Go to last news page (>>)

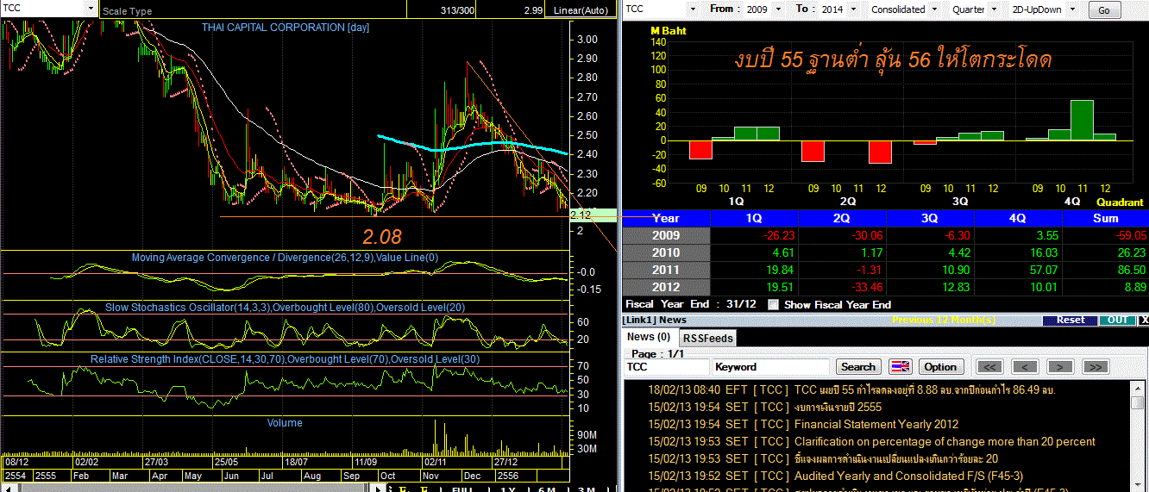[1095, 366]
